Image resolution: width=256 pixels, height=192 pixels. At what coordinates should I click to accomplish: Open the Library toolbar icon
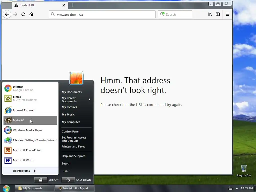pos(210,14)
